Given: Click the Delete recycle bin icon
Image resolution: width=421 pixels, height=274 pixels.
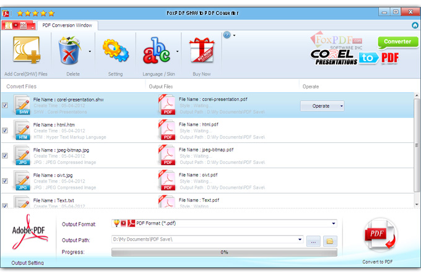Looking at the screenshot, I should tap(69, 51).
